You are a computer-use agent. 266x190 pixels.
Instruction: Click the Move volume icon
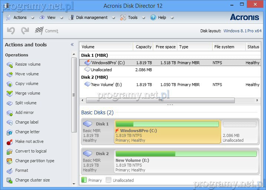[x=10, y=74]
